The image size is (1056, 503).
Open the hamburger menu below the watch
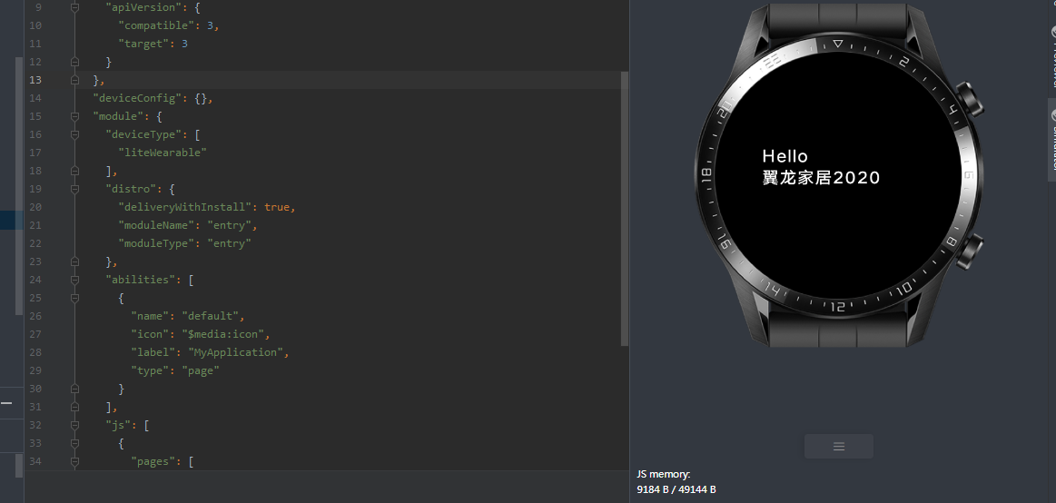pos(838,447)
